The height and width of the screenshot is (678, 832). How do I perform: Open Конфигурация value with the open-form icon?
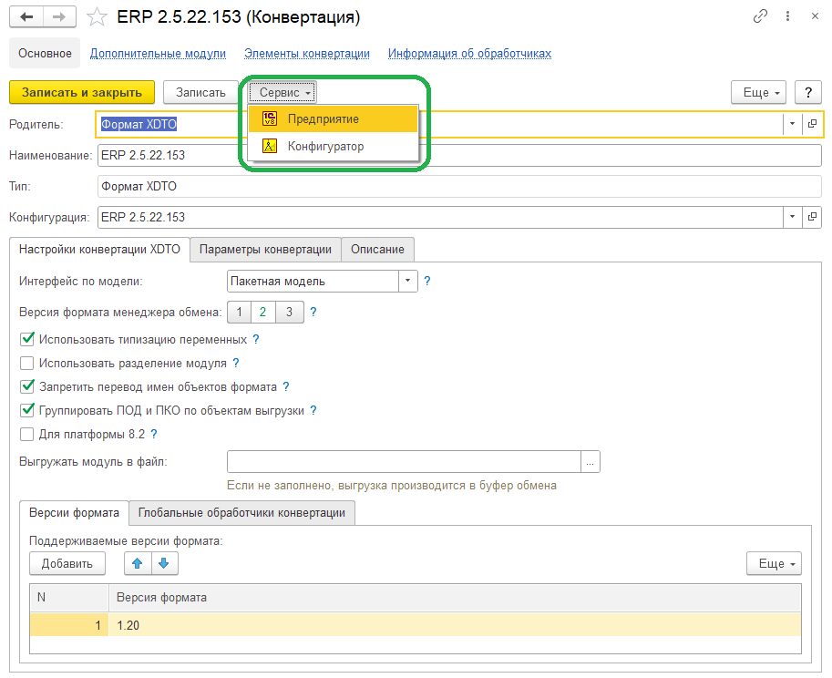[x=812, y=217]
